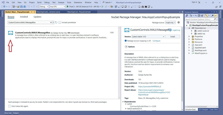Open the Analyze menu
The width and height of the screenshot is (223, 115).
(x=61, y=2)
